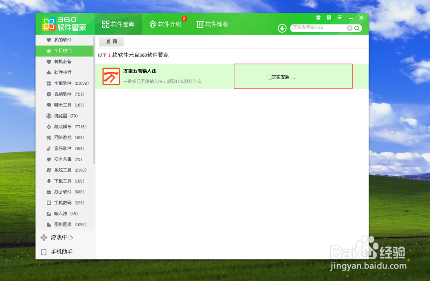Viewport: 430px width, 281px height.
Task: Open the main menu dropdown arrow
Action: (340, 18)
